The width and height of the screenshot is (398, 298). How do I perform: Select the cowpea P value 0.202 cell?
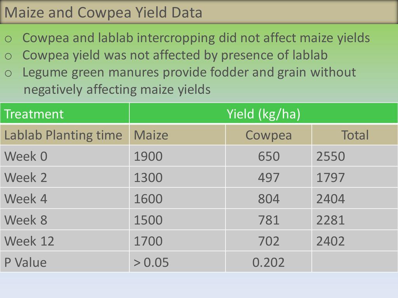tap(269, 262)
